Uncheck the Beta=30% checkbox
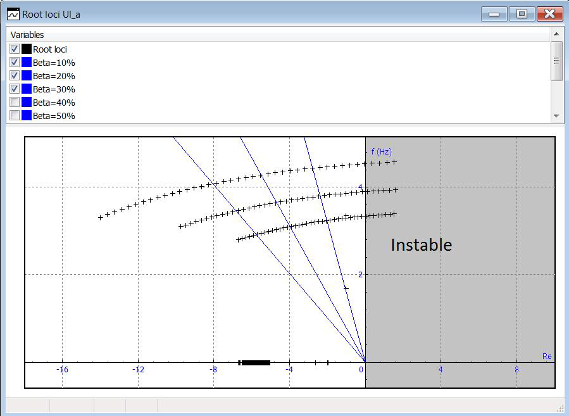This screenshot has height=416, width=569. [15, 89]
